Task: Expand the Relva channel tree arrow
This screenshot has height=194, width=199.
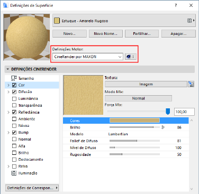Action: (x=8, y=167)
